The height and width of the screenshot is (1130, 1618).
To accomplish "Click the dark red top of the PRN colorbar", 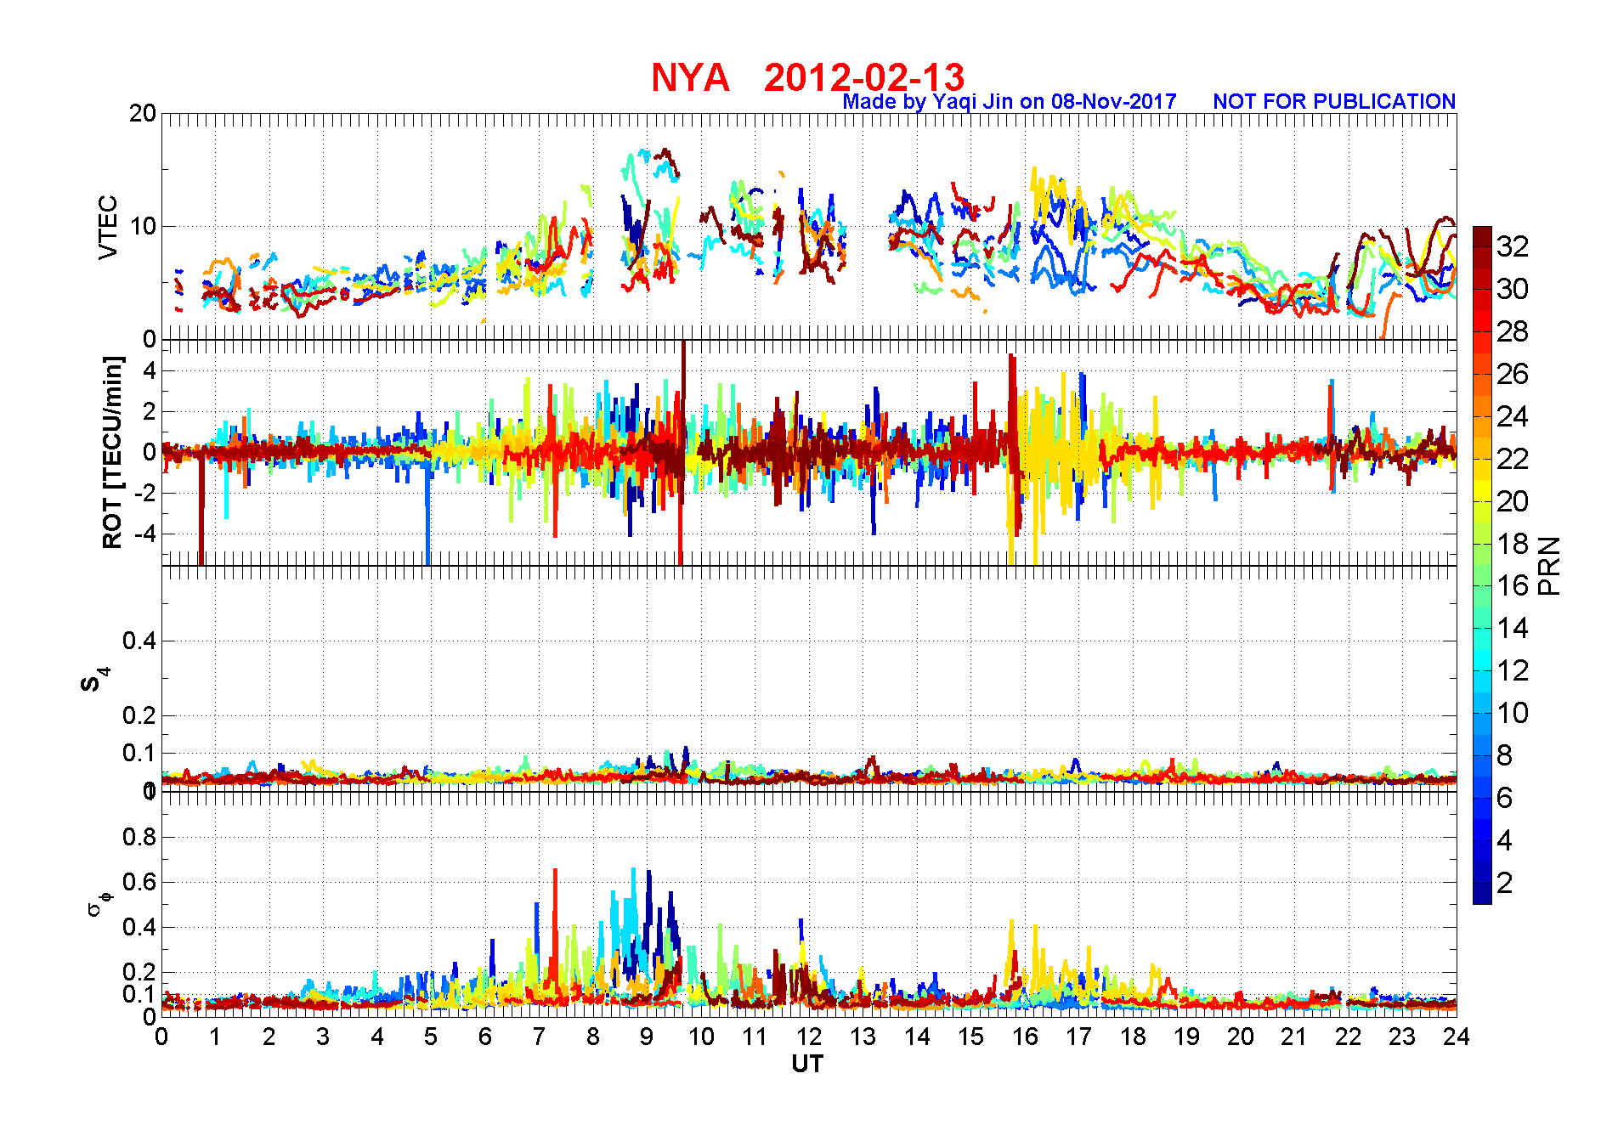I will [1482, 237].
